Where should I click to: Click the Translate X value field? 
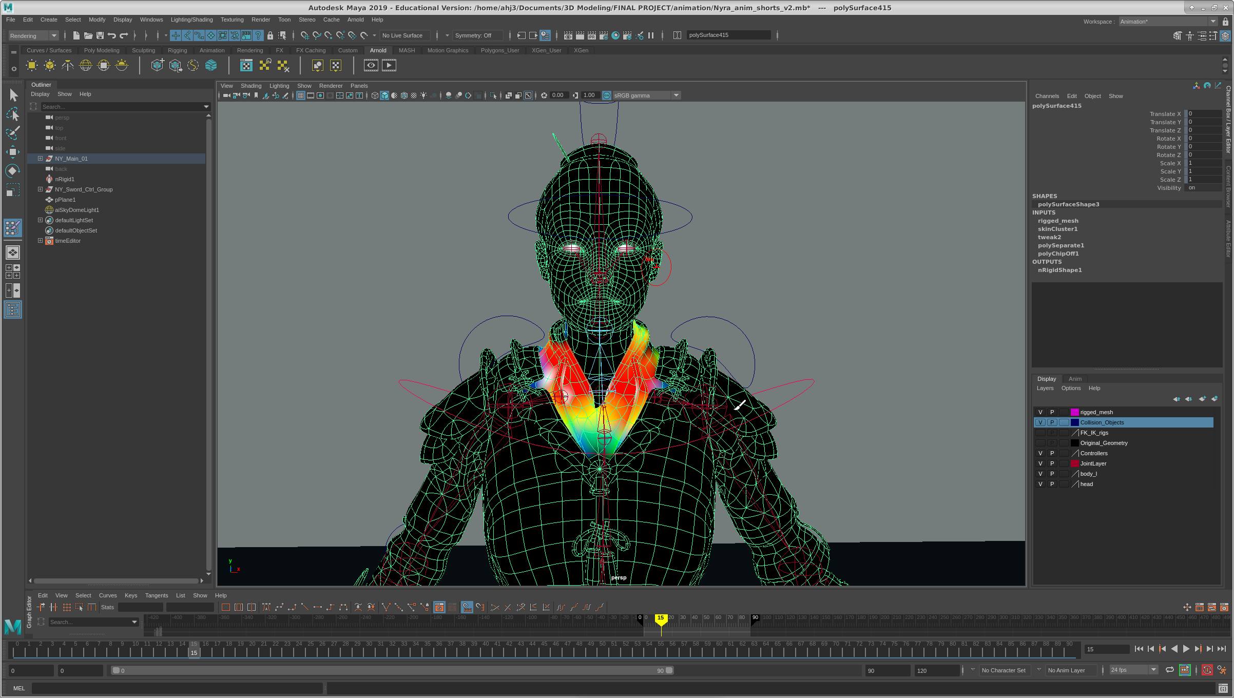pos(1204,114)
